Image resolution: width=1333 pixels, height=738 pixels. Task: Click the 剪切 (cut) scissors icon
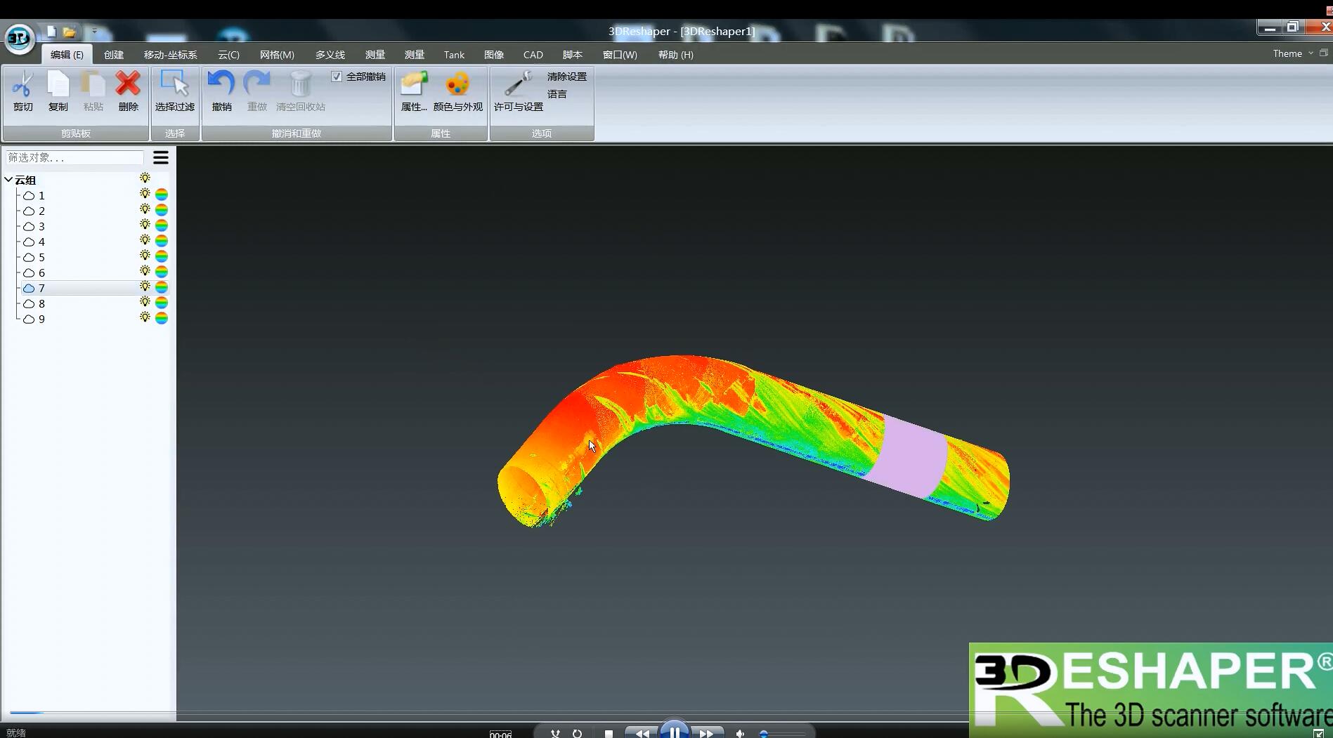pyautogui.click(x=22, y=91)
